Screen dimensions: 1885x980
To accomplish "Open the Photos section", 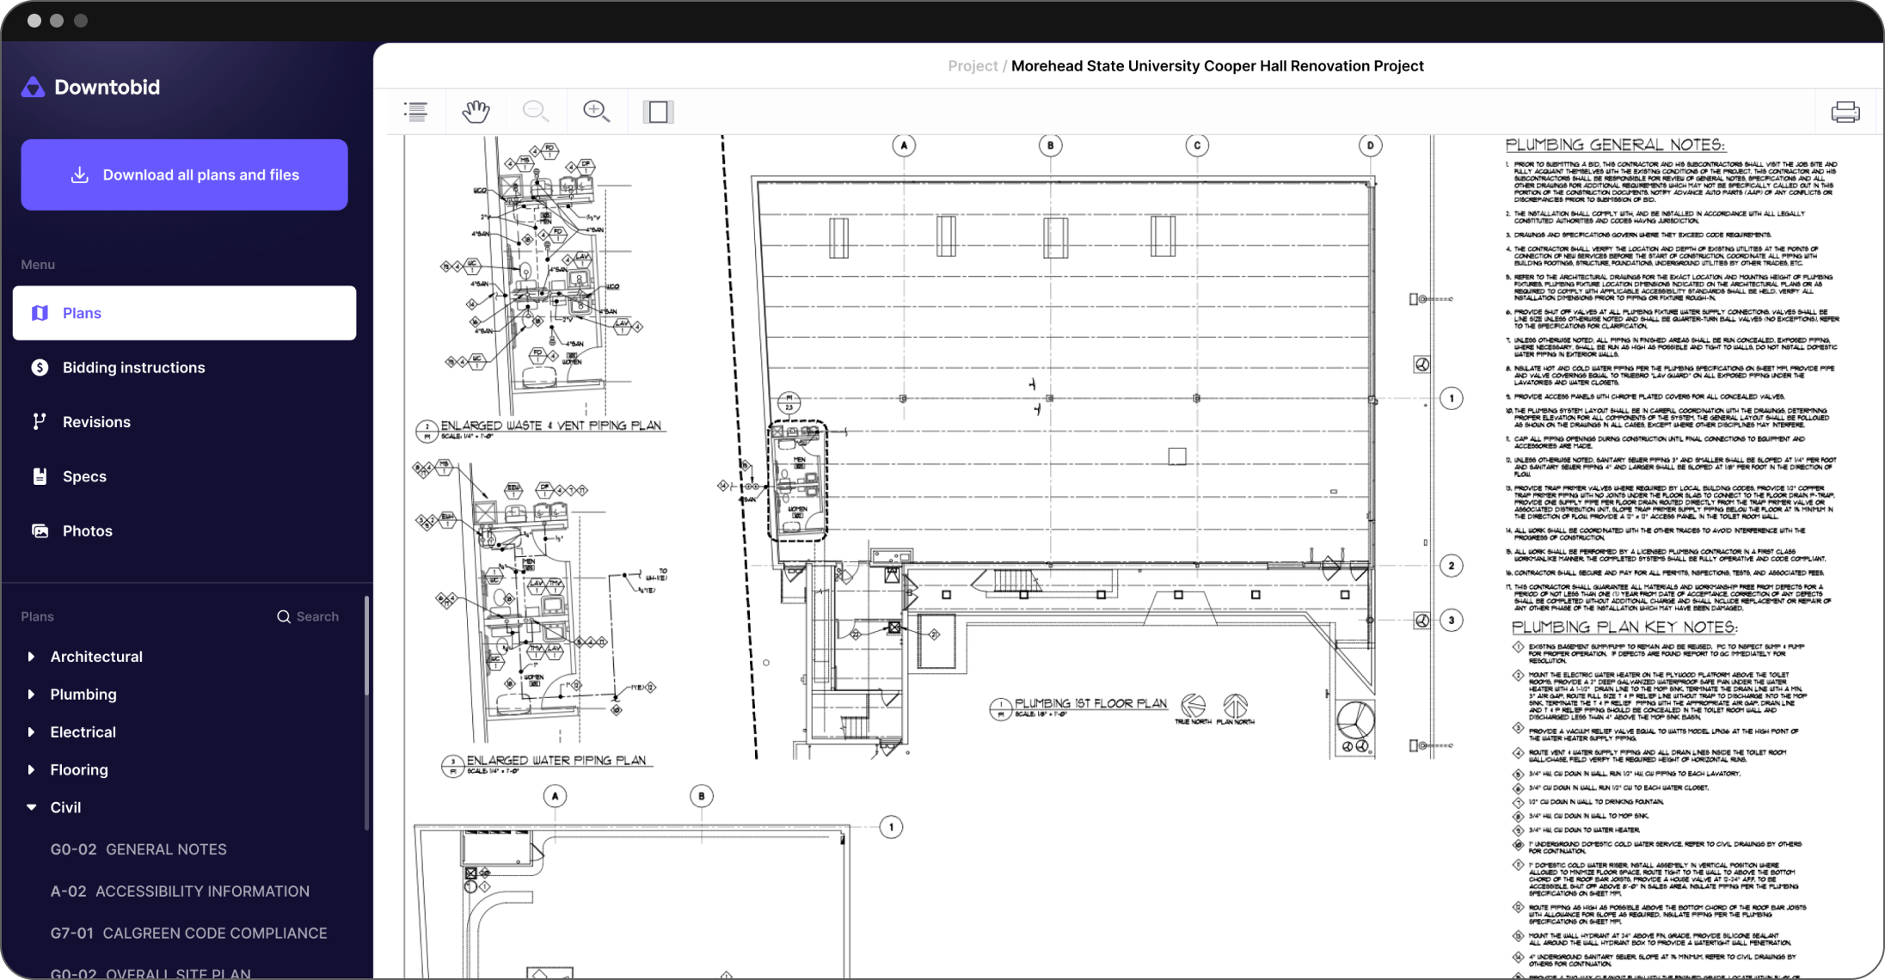I will click(87, 531).
